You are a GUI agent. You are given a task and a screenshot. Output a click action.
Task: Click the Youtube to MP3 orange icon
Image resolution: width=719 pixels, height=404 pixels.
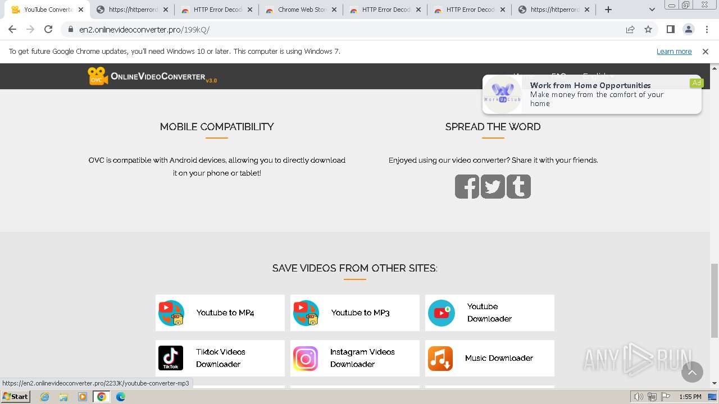[306, 313]
